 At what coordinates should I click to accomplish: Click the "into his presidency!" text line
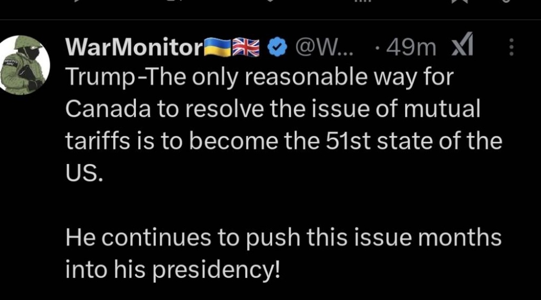(173, 269)
